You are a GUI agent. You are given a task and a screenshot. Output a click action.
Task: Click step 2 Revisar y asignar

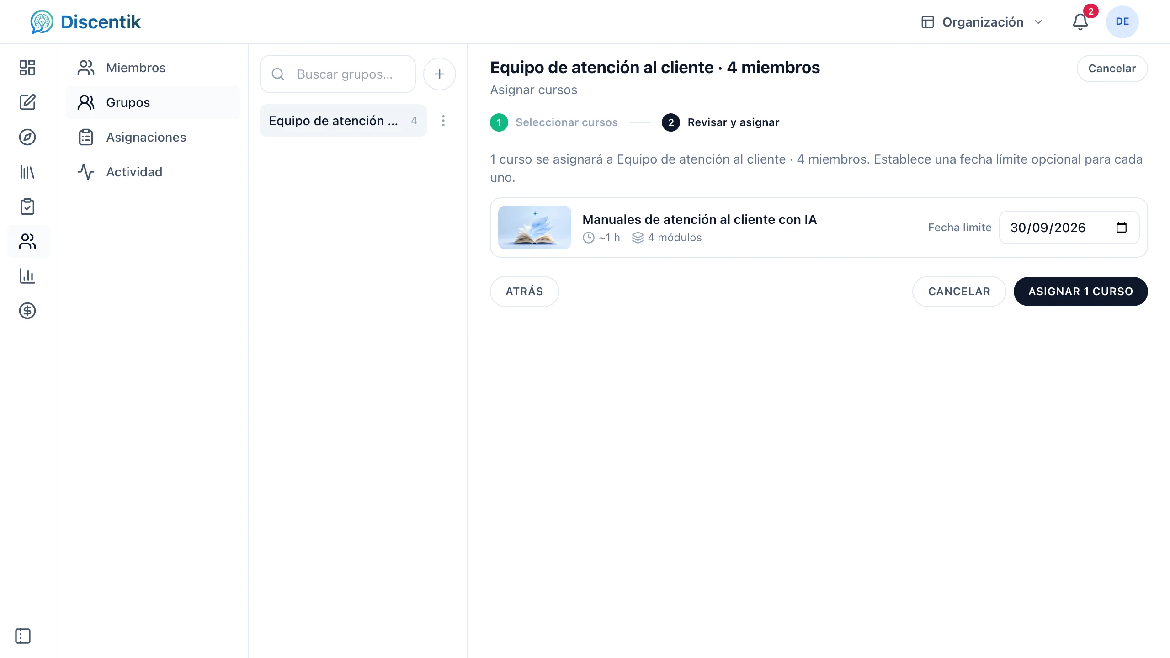720,122
